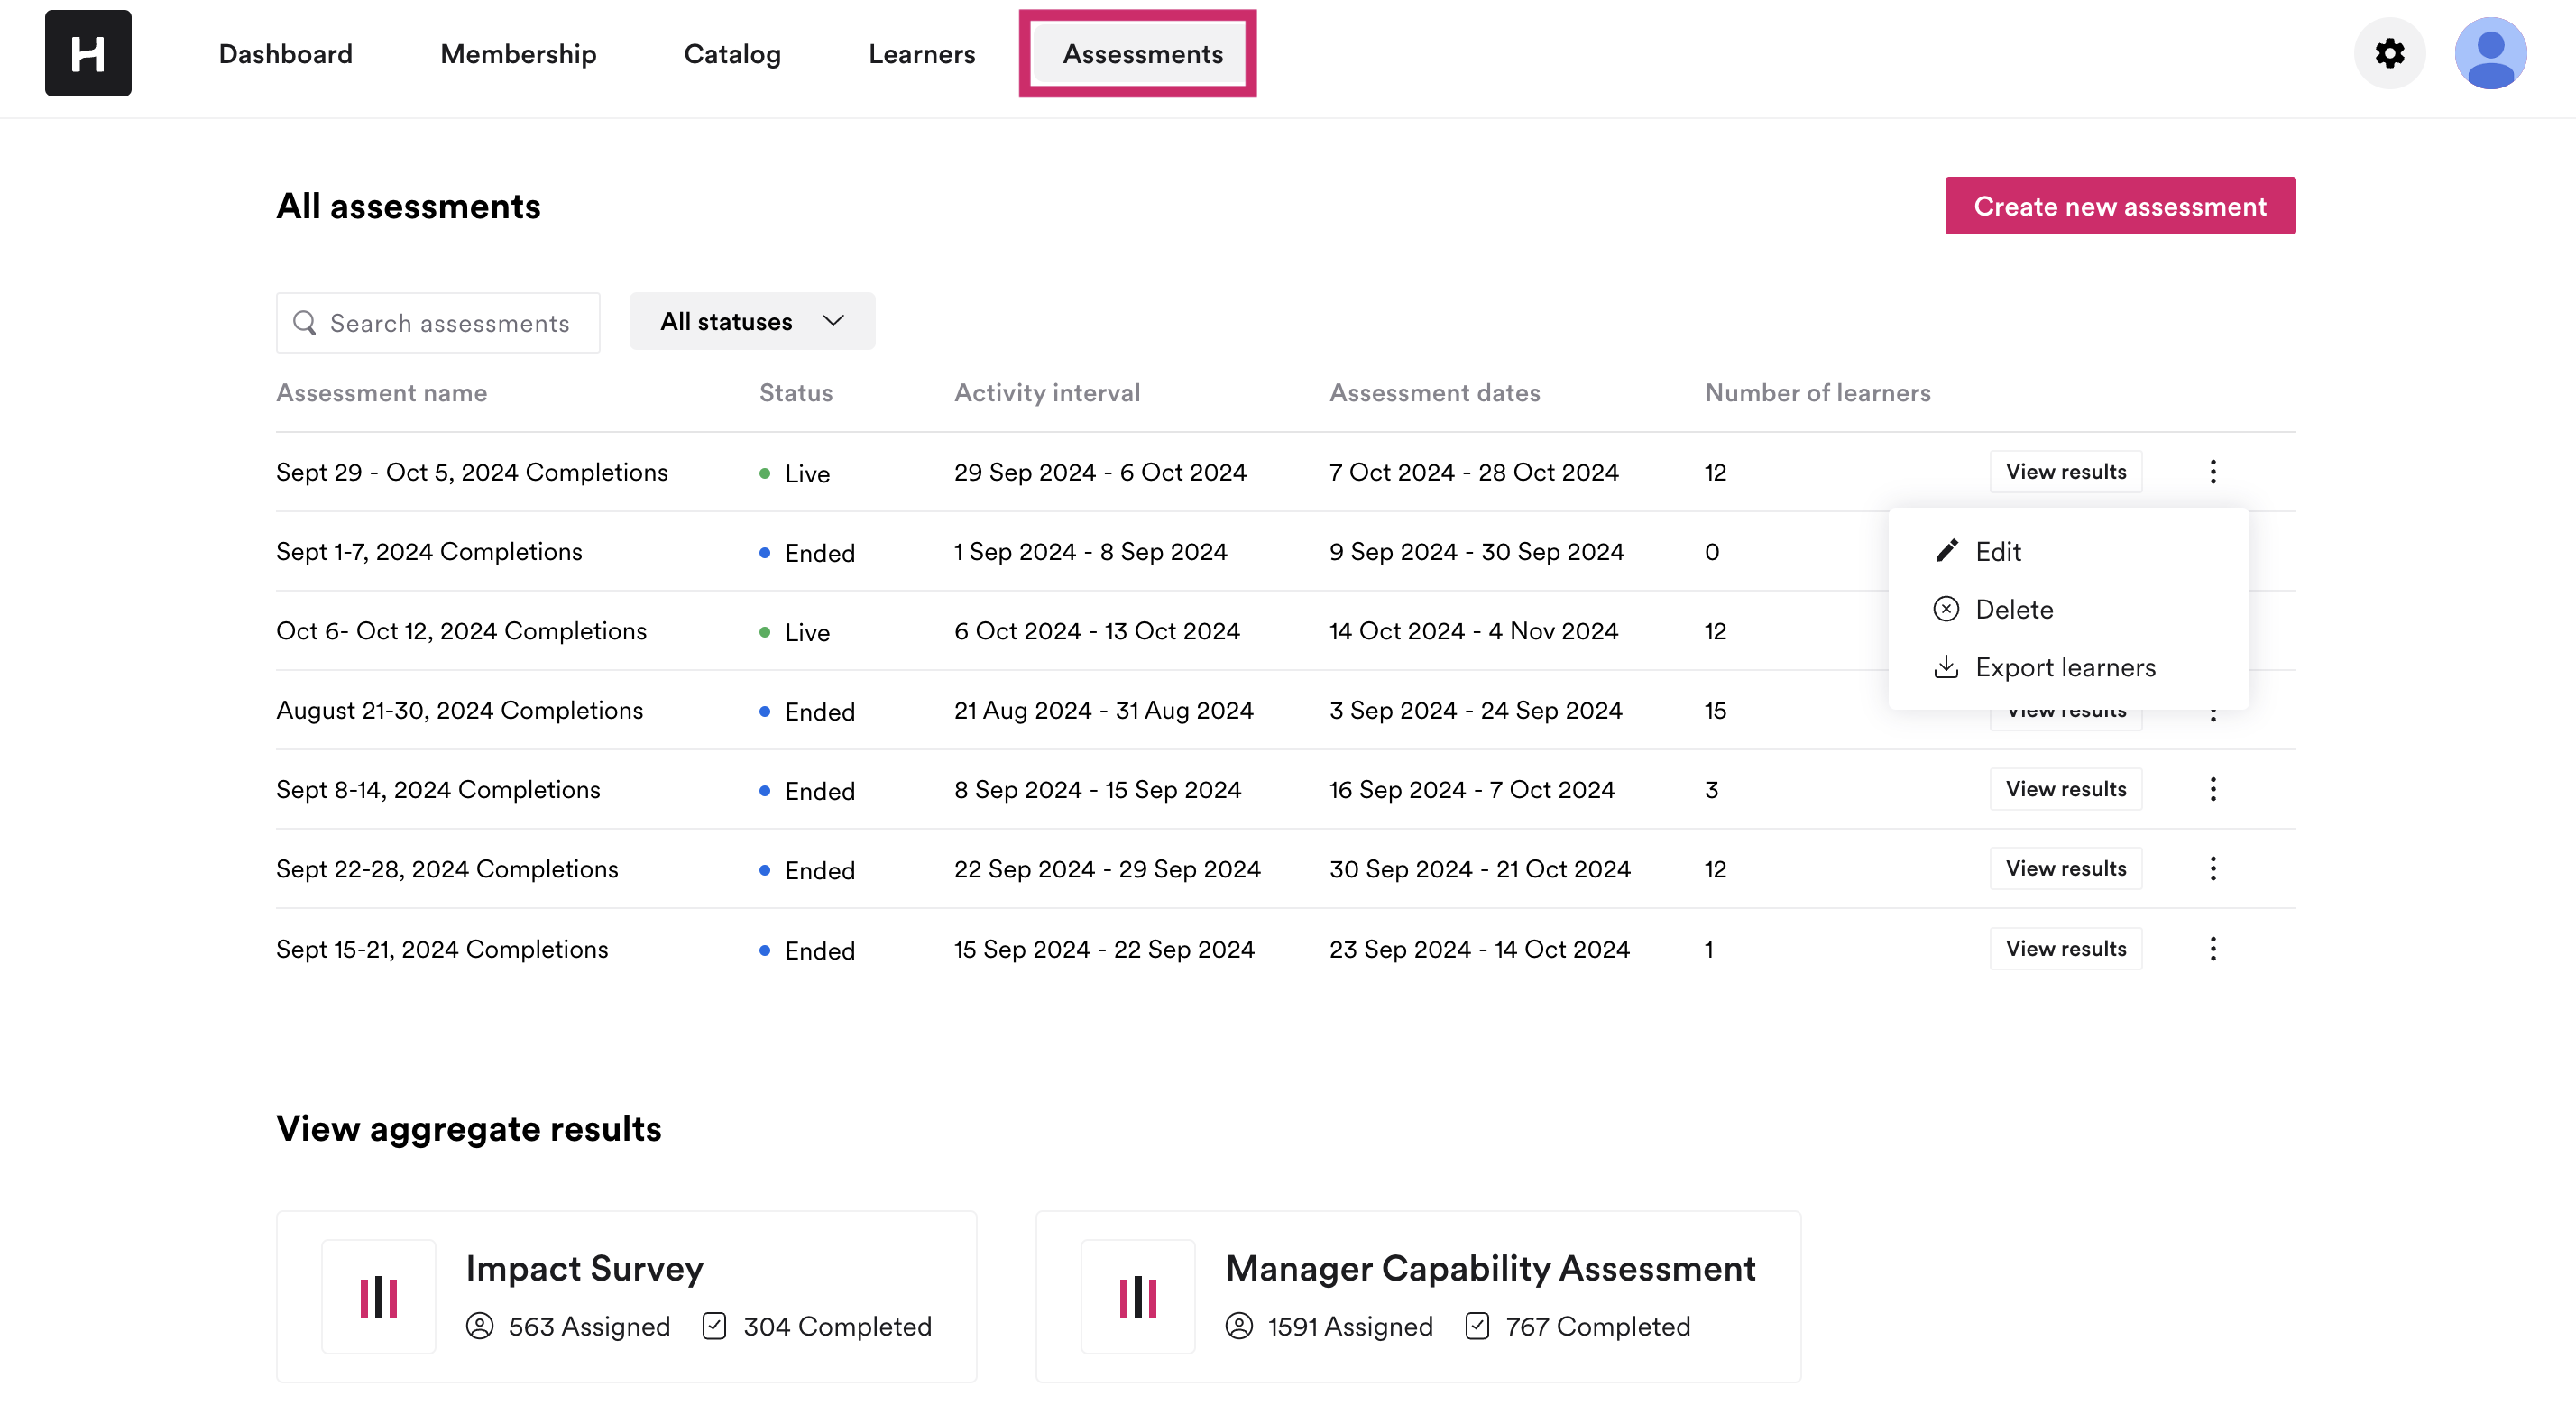Click learner count 15 in August row
Image resolution: width=2576 pixels, height=1405 pixels.
(x=1716, y=711)
